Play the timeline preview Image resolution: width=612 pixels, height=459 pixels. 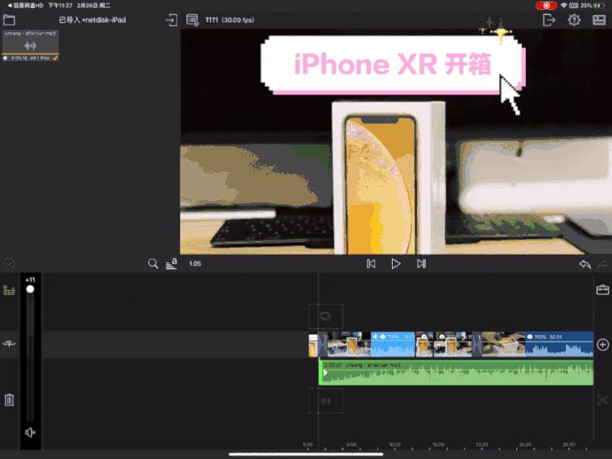pos(396,264)
